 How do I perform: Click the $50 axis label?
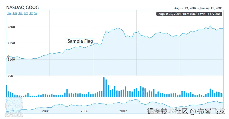10,76
